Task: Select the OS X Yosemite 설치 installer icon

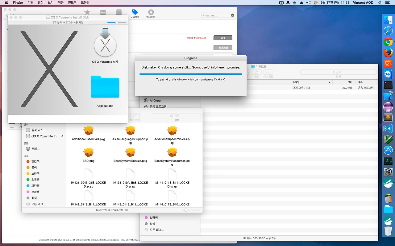Action: 105,46
